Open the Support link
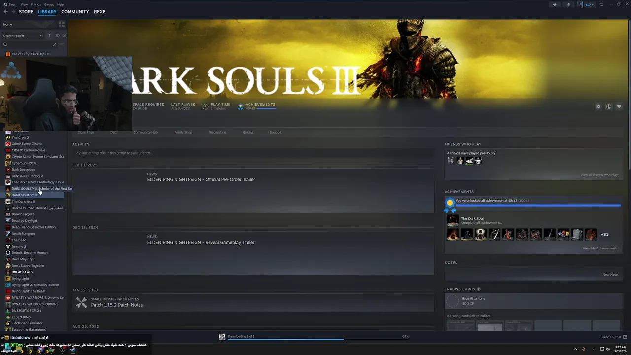This screenshot has width=631, height=355. (276, 132)
